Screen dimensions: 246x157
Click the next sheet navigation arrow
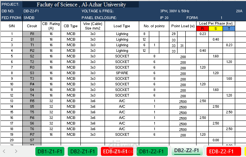click(16, 151)
